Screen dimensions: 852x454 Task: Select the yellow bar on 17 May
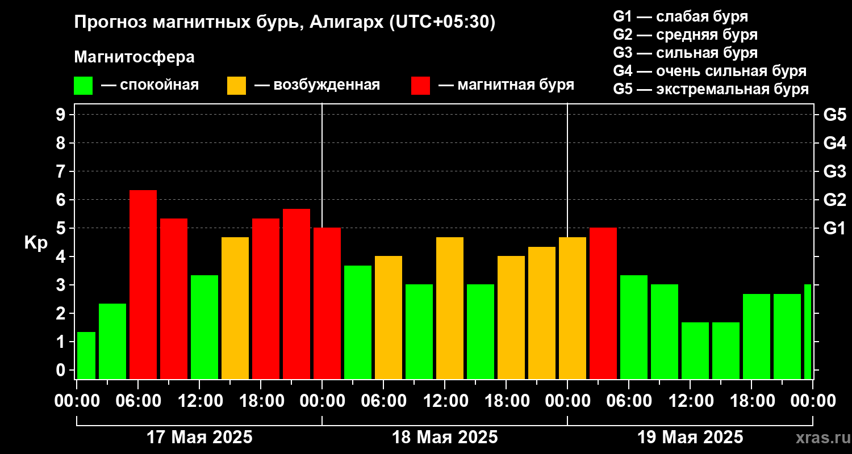pos(235,308)
